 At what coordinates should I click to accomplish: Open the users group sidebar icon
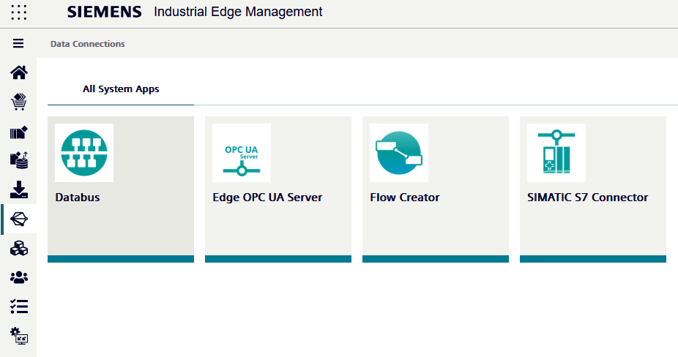[19, 277]
